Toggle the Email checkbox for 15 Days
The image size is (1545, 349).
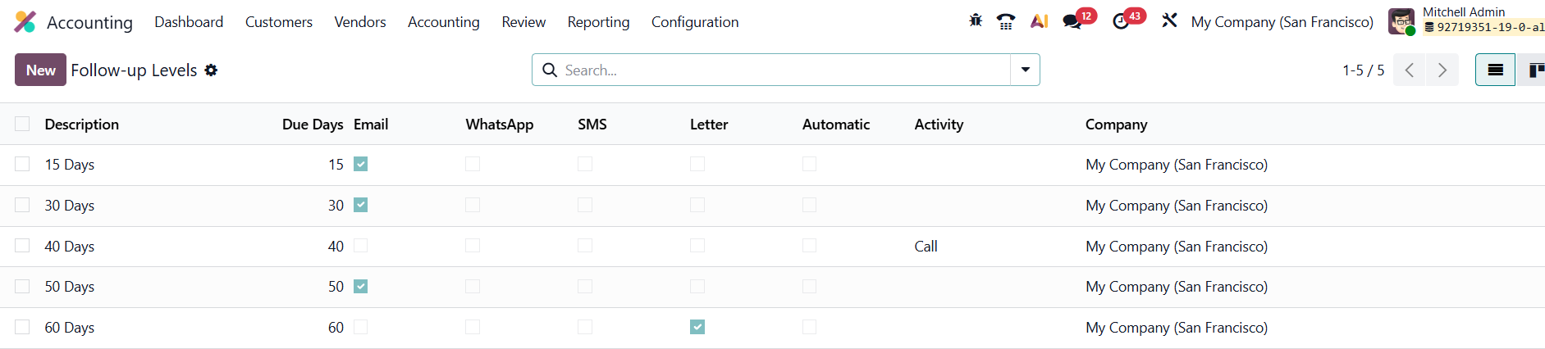[360, 164]
